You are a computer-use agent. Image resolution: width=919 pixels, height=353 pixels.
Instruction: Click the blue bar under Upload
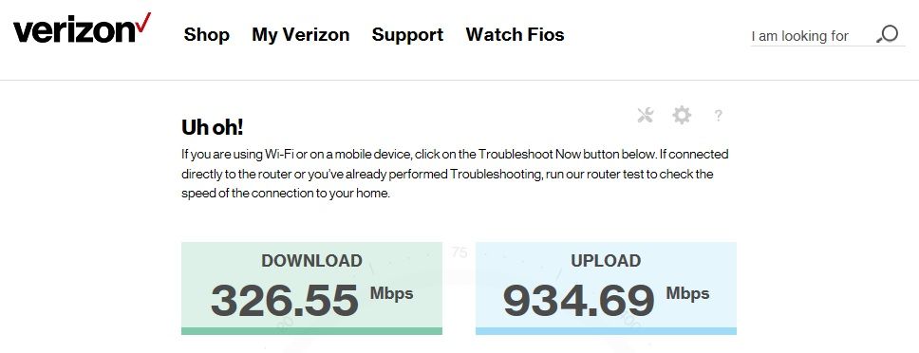pyautogui.click(x=606, y=331)
